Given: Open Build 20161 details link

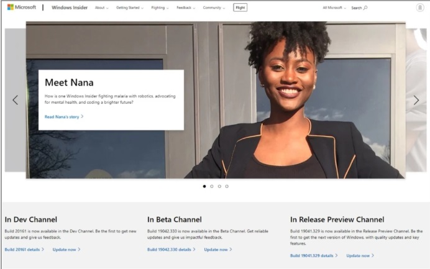Looking at the screenshot, I should pos(24,249).
